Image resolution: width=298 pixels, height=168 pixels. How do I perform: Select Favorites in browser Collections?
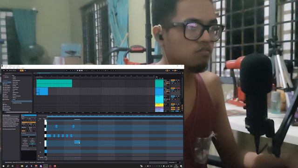coord(6,77)
